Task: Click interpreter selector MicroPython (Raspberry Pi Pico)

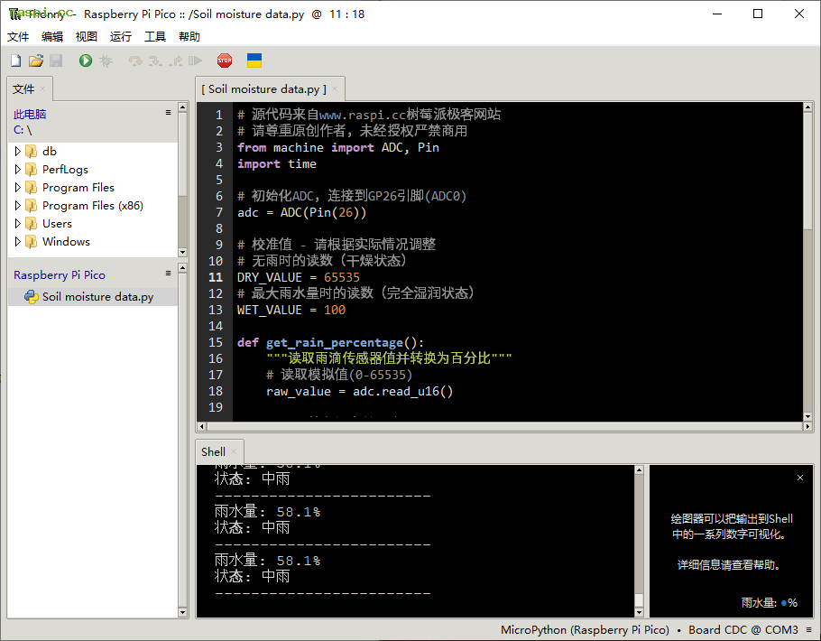Action: [x=585, y=629]
